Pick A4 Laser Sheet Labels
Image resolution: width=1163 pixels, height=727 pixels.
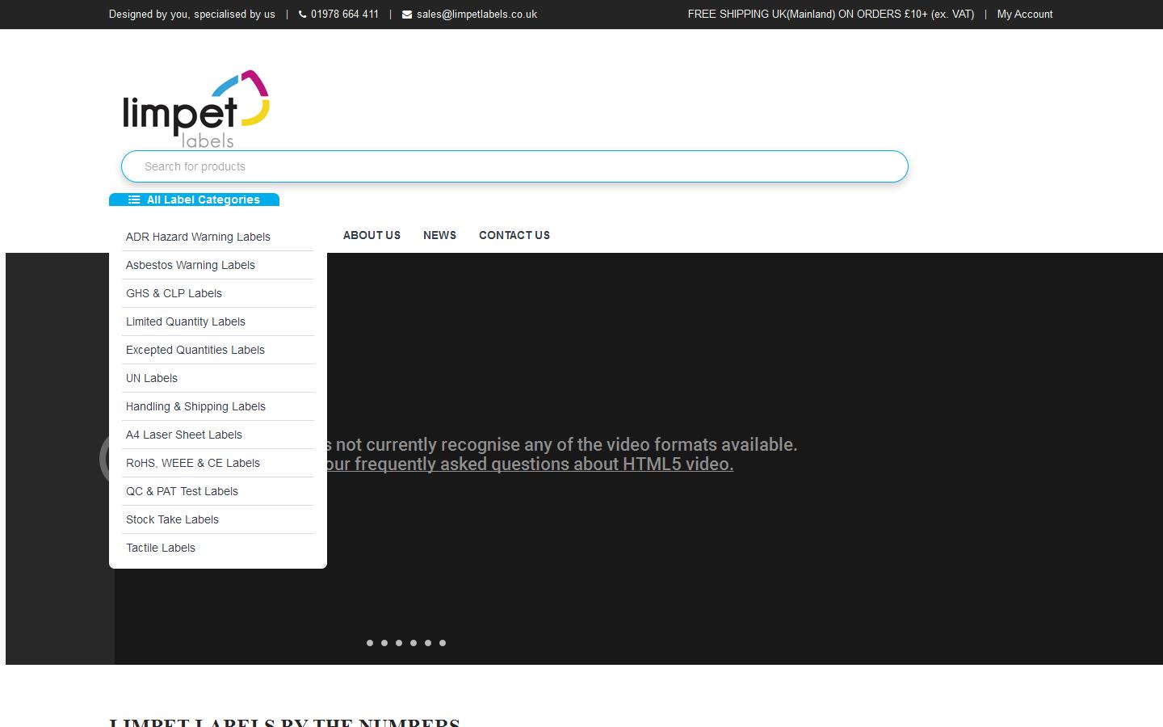(183, 435)
